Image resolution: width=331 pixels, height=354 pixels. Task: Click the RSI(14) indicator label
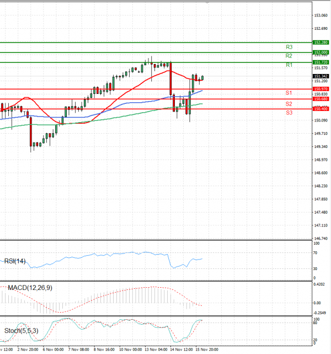tap(15, 261)
